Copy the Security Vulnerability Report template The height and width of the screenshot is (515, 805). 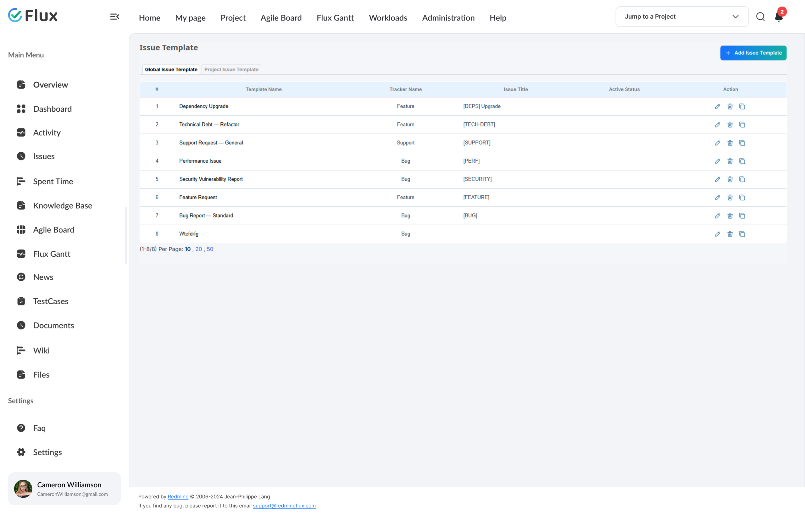742,179
